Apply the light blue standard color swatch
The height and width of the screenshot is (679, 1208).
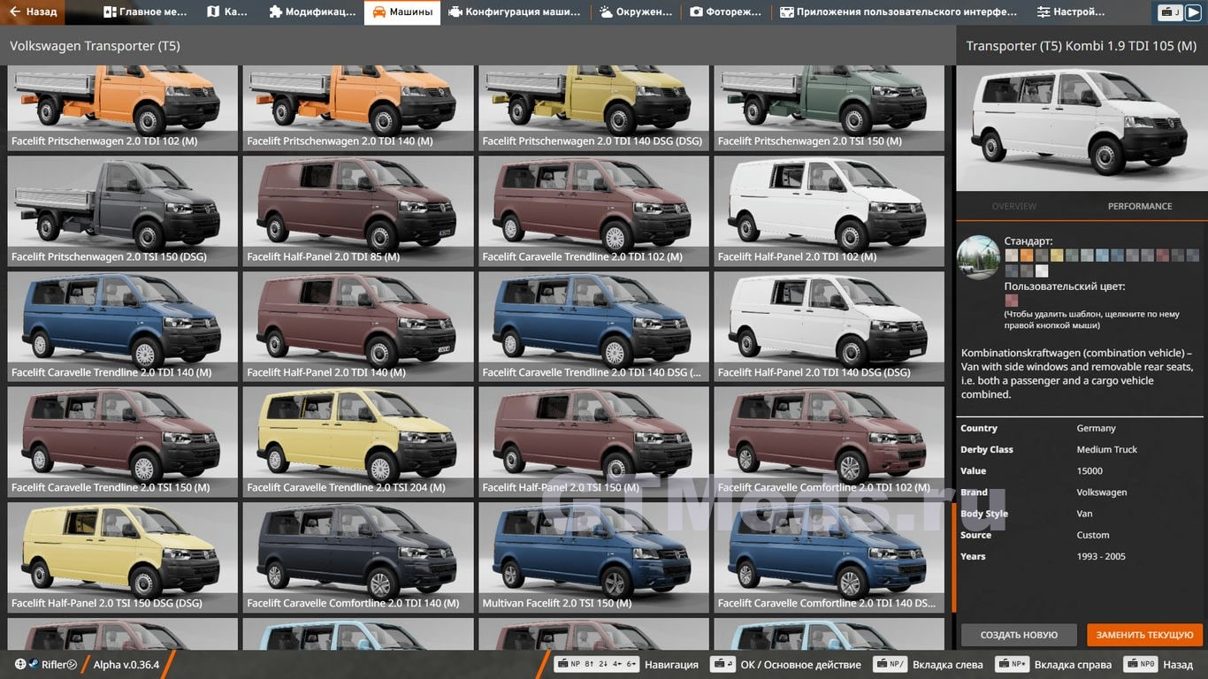click(x=1102, y=256)
